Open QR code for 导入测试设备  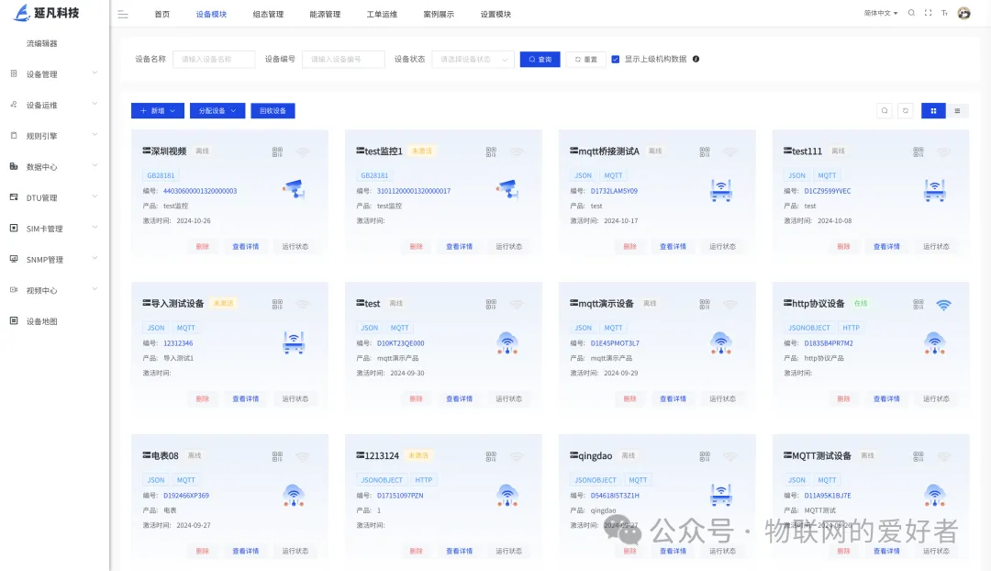277,304
